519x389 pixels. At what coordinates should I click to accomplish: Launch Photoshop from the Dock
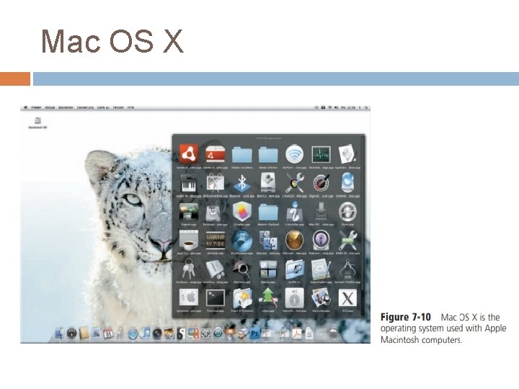click(254, 334)
